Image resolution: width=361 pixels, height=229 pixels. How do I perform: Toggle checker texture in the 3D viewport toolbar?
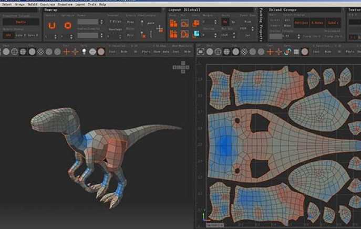point(40,52)
